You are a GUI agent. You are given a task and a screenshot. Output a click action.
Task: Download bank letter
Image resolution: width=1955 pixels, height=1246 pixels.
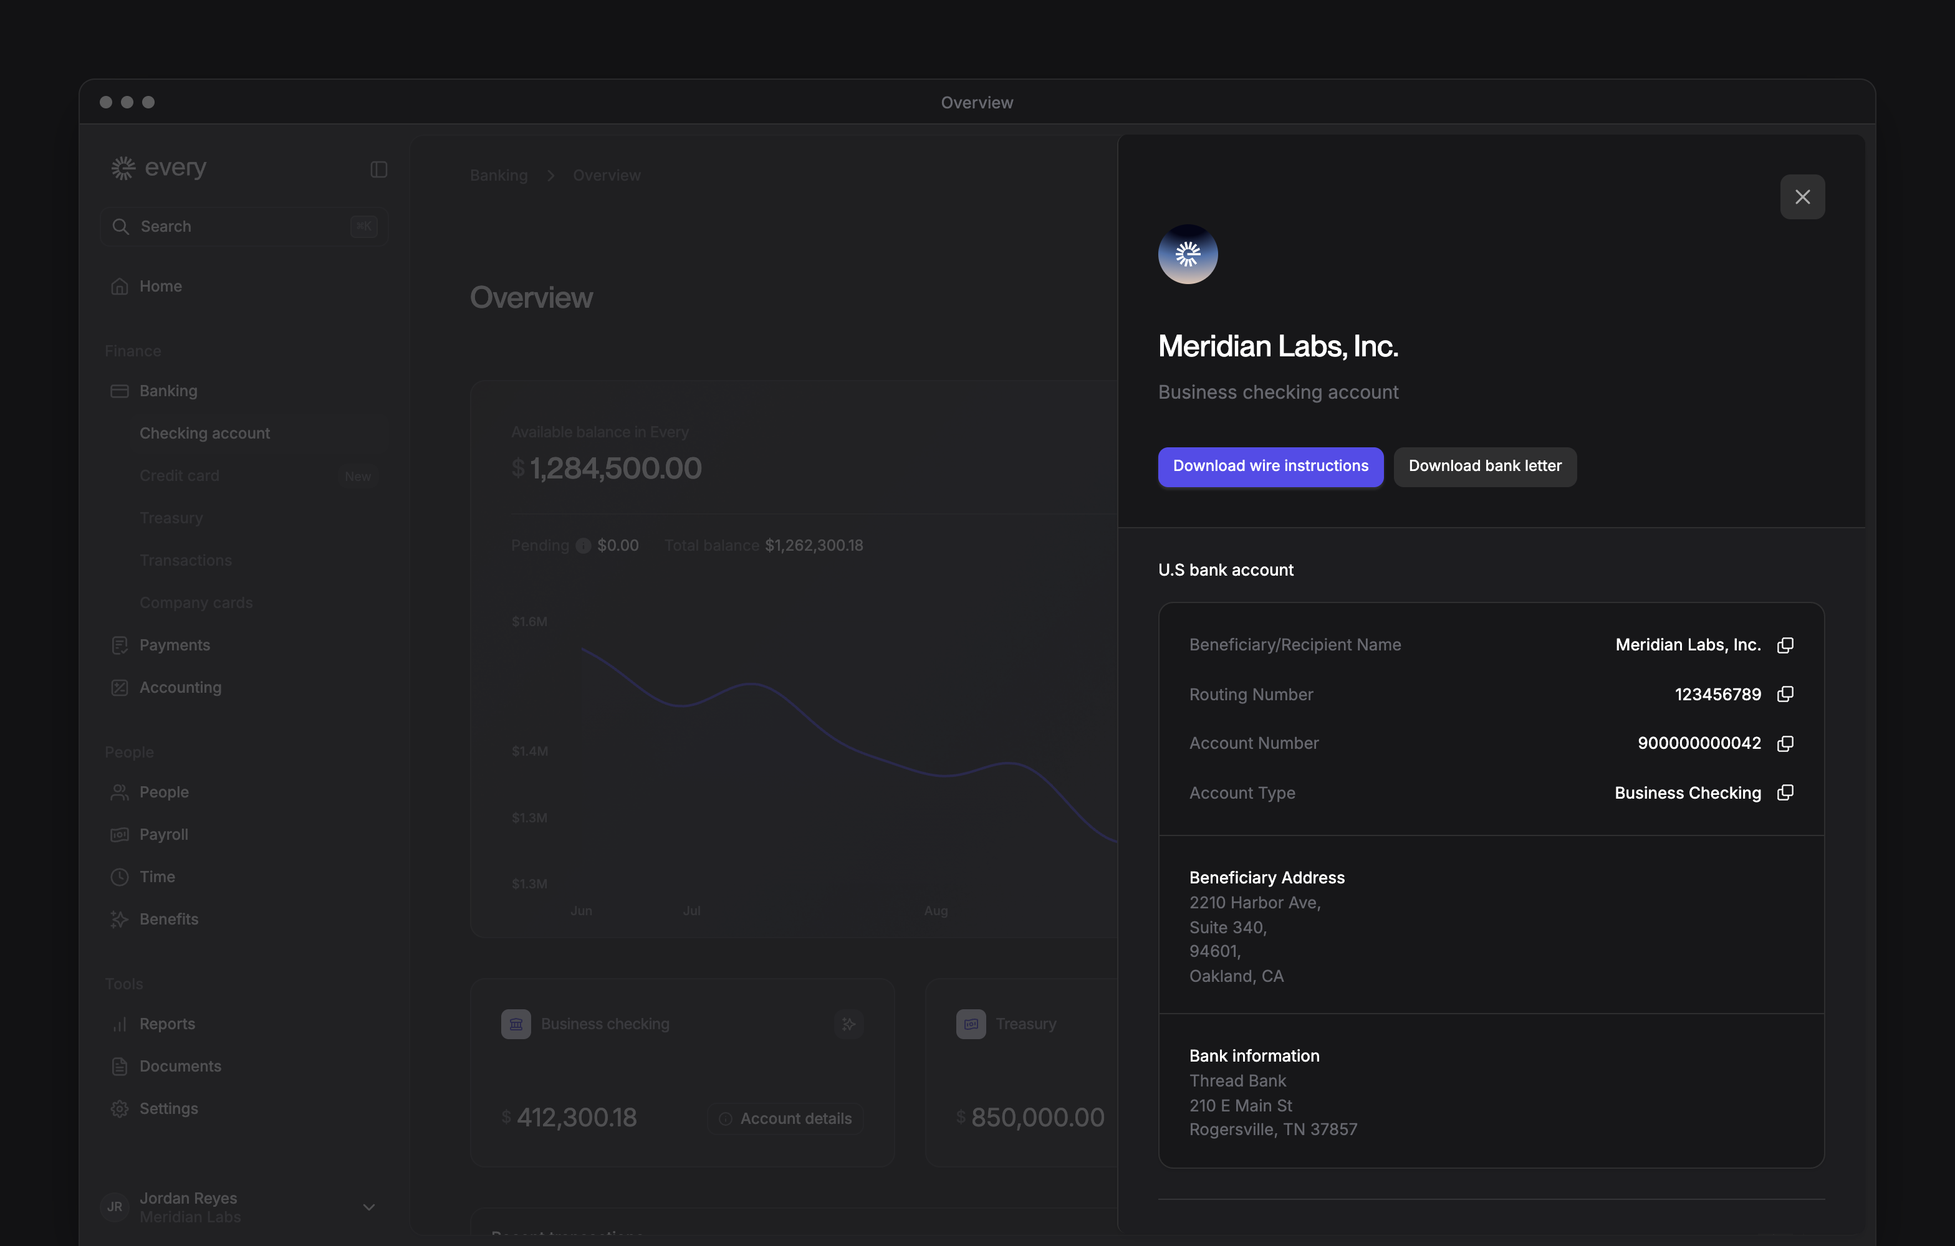pyautogui.click(x=1484, y=467)
